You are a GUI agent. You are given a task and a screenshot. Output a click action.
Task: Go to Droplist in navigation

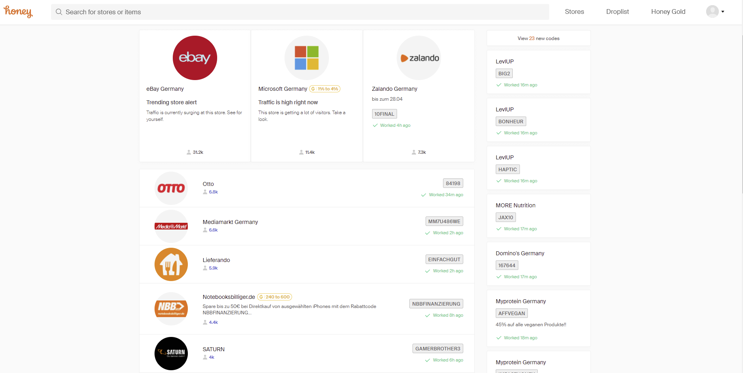pyautogui.click(x=617, y=12)
